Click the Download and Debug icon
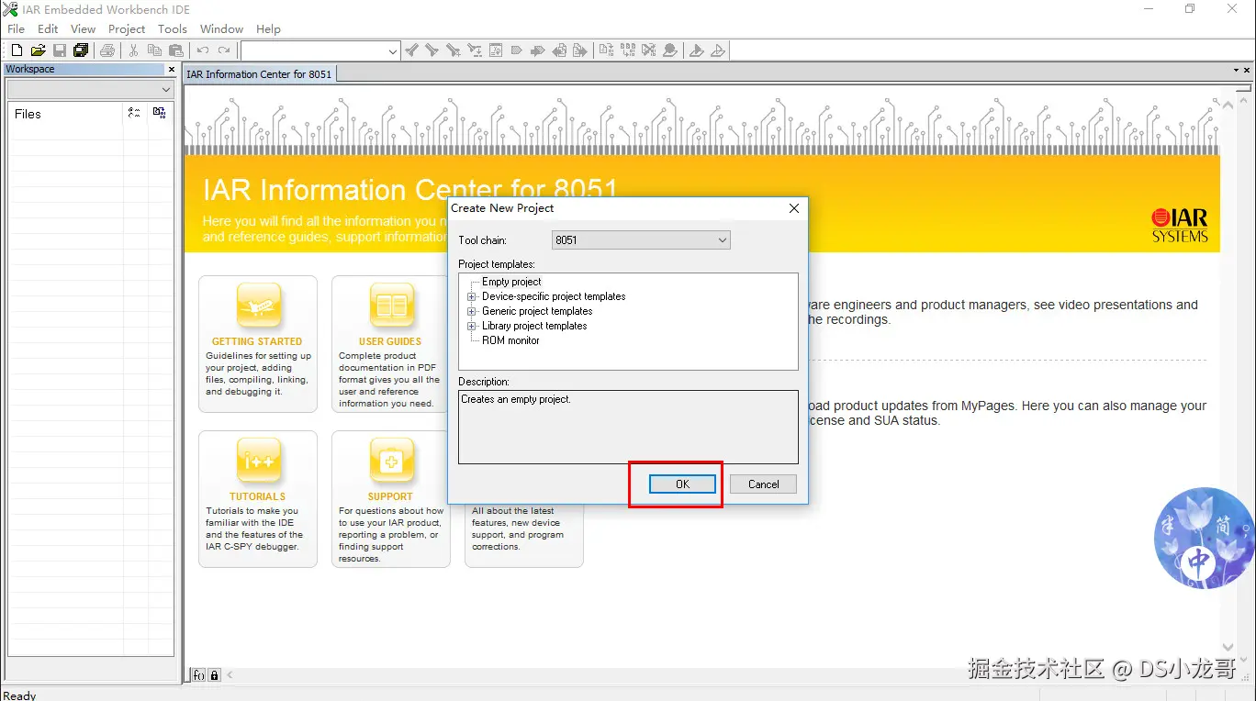The width and height of the screenshot is (1256, 701). click(x=697, y=50)
